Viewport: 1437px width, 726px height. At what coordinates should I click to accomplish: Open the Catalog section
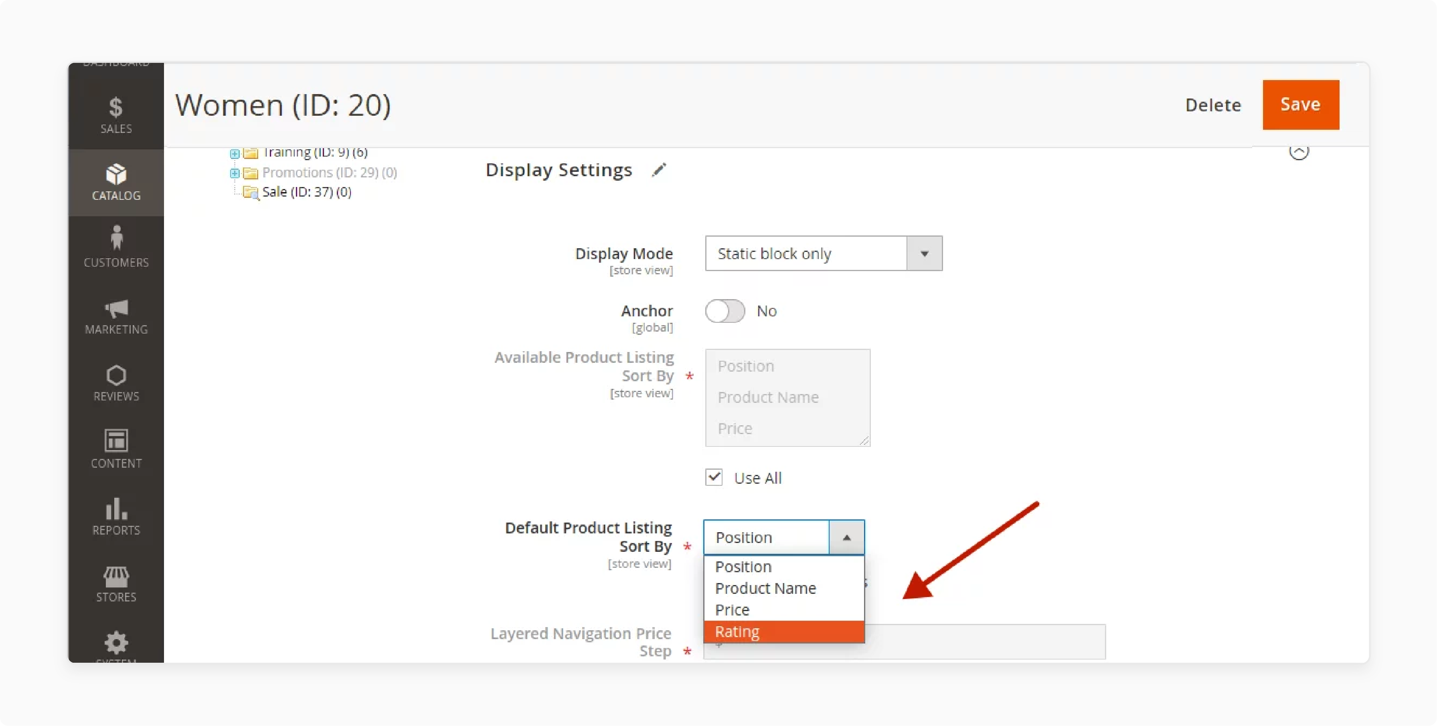[116, 182]
